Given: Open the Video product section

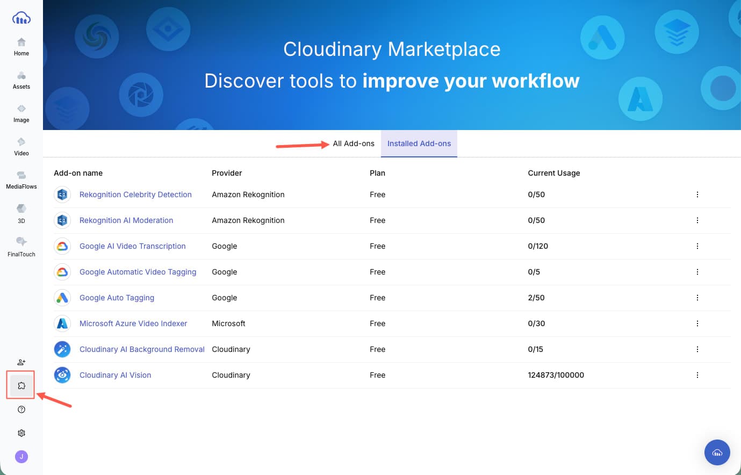Looking at the screenshot, I should click(x=21, y=147).
